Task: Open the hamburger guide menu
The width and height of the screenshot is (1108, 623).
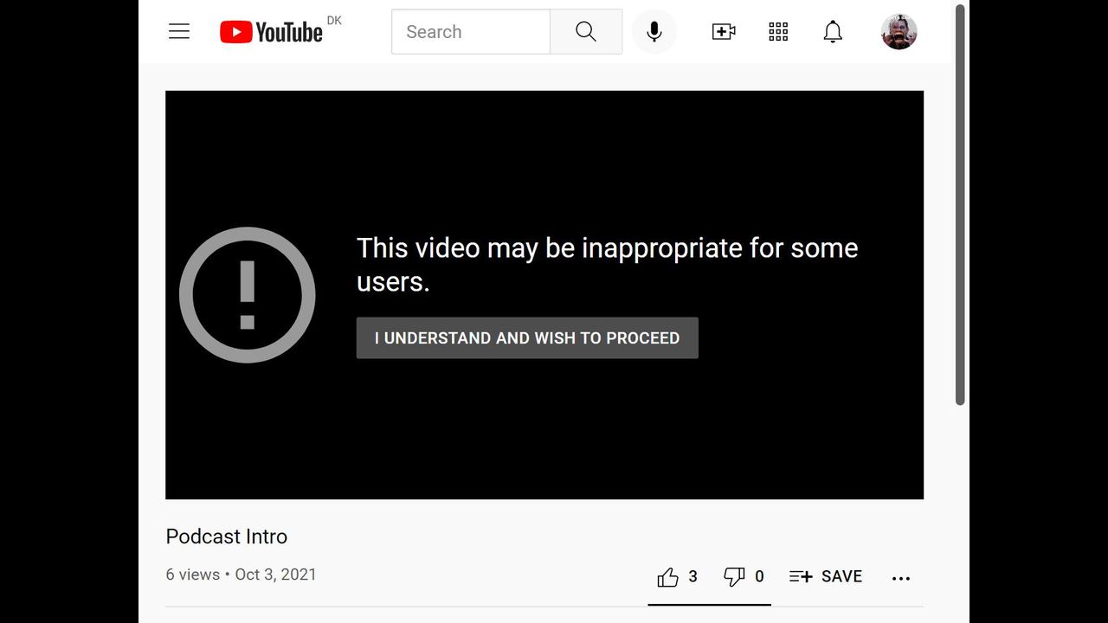Action: click(179, 32)
